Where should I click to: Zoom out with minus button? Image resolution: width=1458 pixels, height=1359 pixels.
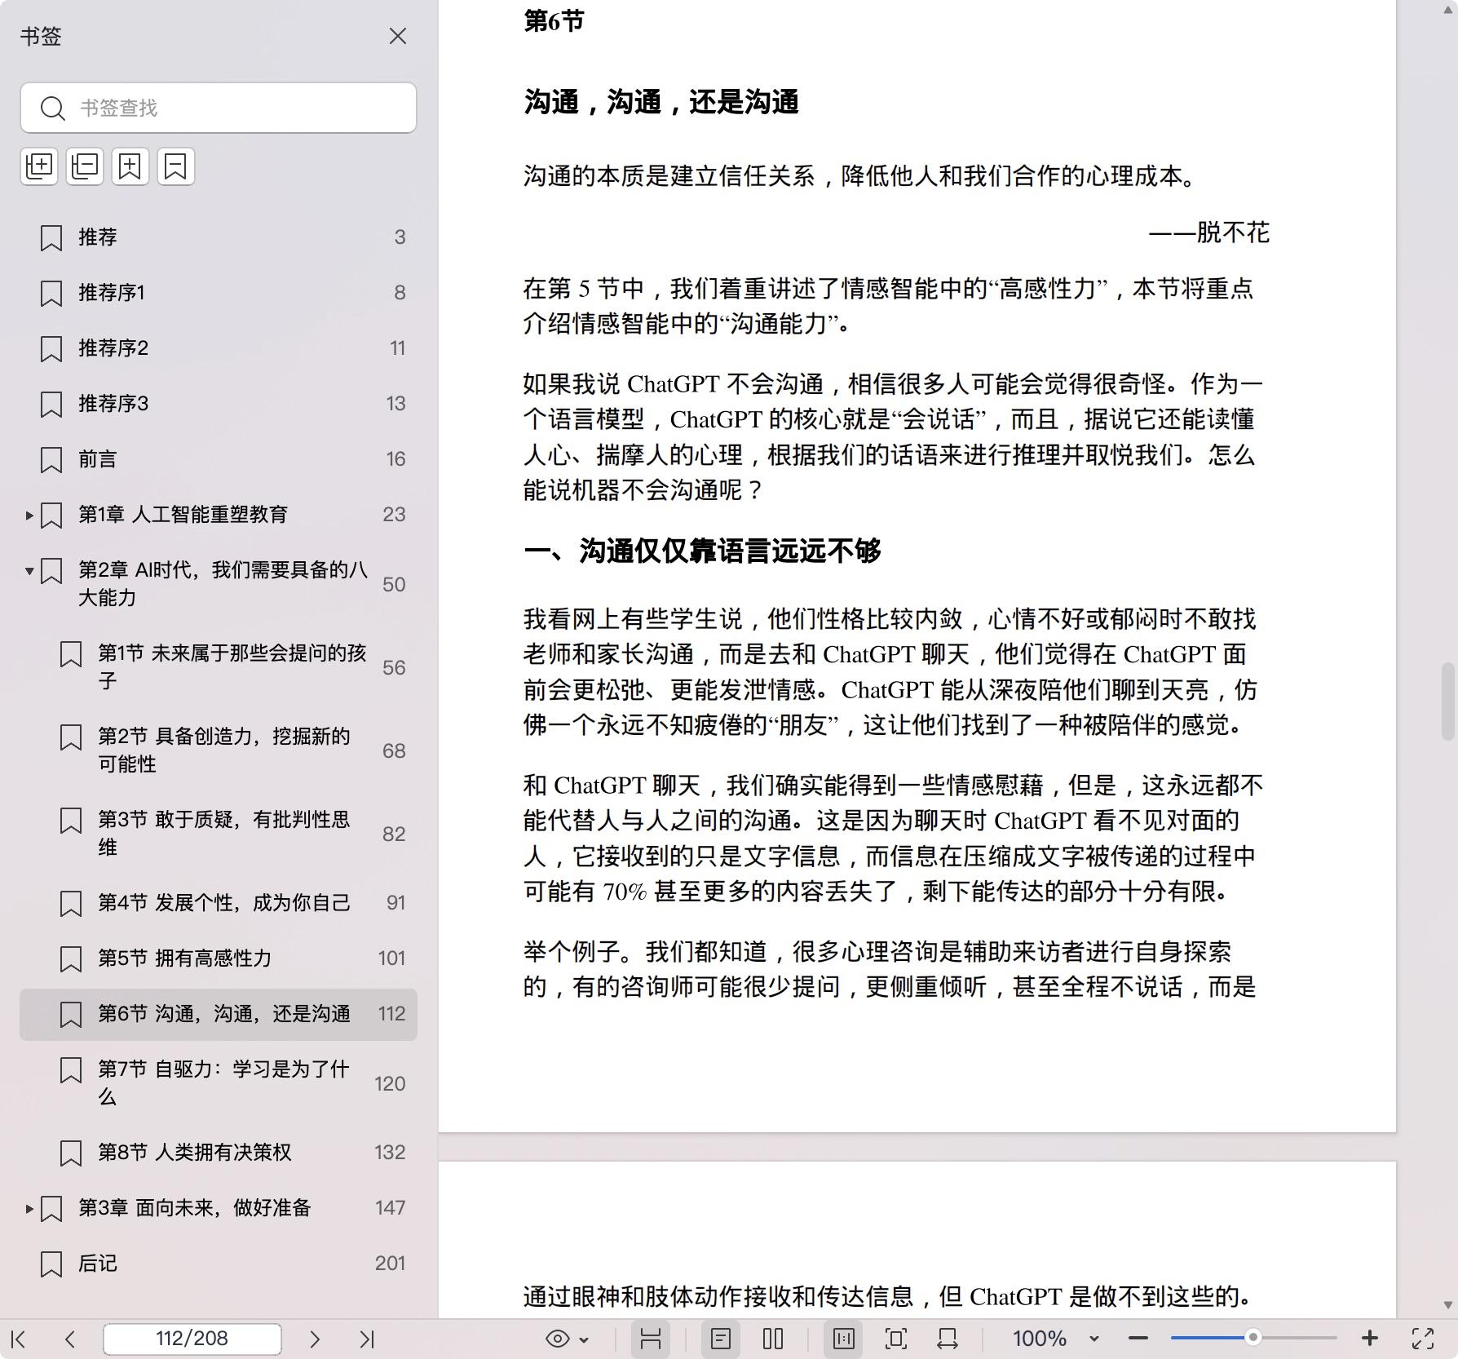[x=1138, y=1339]
